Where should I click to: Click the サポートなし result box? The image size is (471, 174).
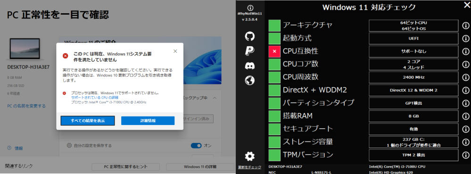pos(413,51)
